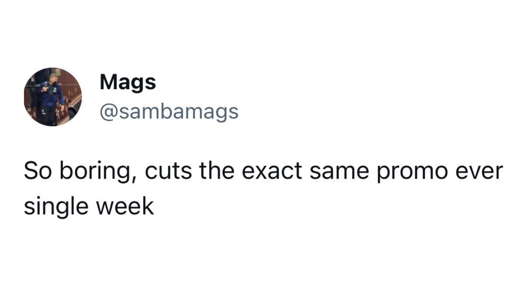527x296 pixels.
Task: Open the Mags profile picture avatar
Action: pyautogui.click(x=53, y=97)
